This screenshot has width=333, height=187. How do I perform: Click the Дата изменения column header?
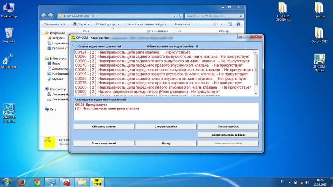pos(157,31)
